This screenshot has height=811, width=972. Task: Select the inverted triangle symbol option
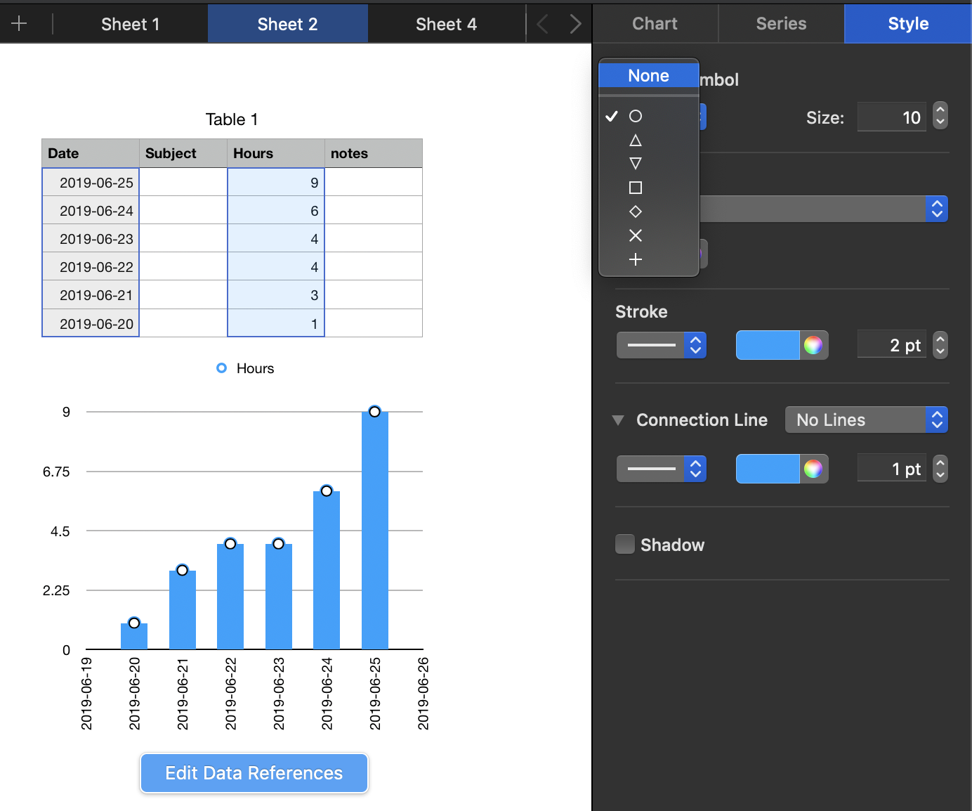[x=648, y=164]
